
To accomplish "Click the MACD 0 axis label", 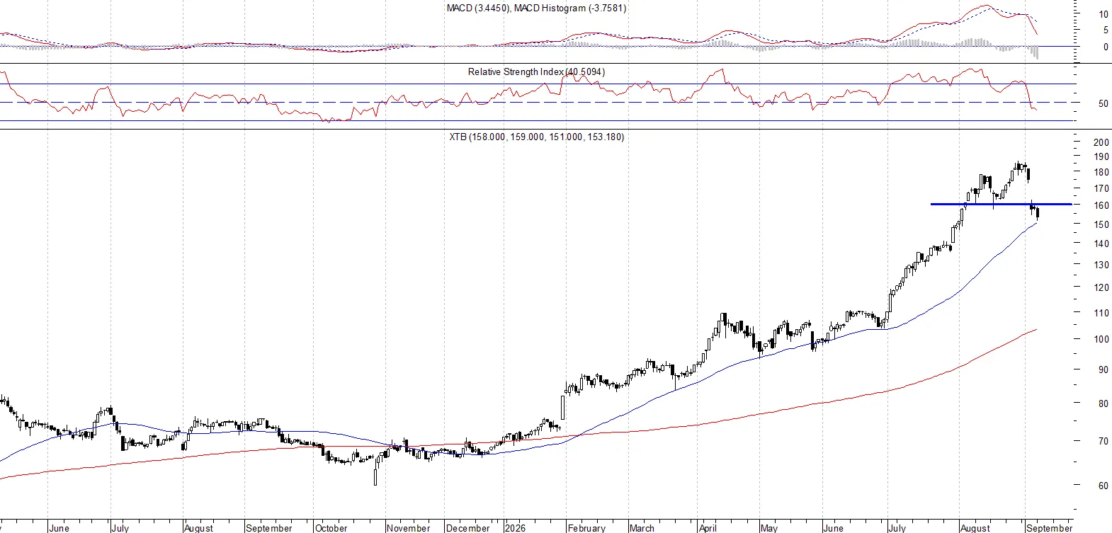I will point(1106,47).
